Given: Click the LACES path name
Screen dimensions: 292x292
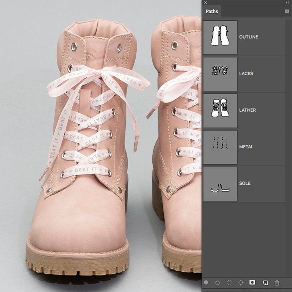Looking at the screenshot, I should point(246,74).
